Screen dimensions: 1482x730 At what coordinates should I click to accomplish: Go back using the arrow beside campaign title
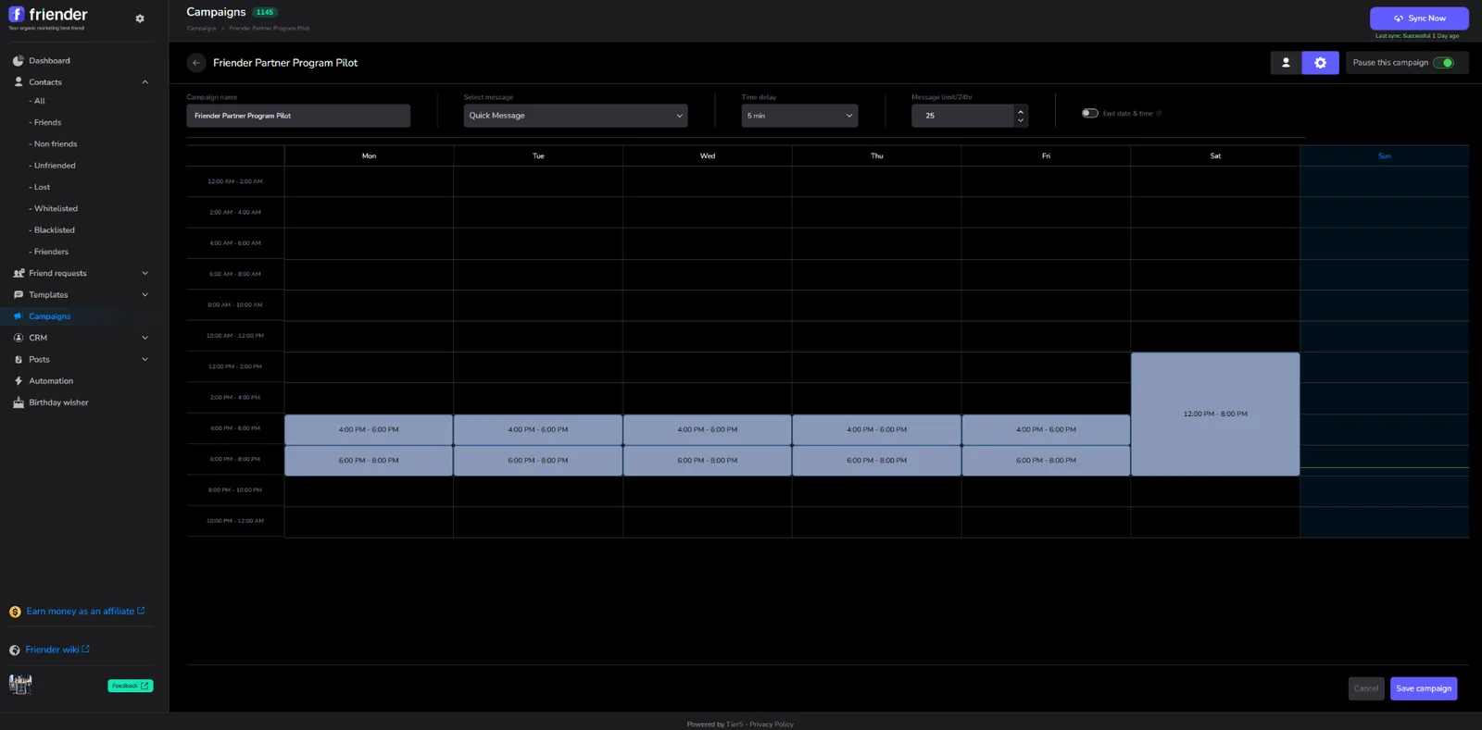point(196,63)
